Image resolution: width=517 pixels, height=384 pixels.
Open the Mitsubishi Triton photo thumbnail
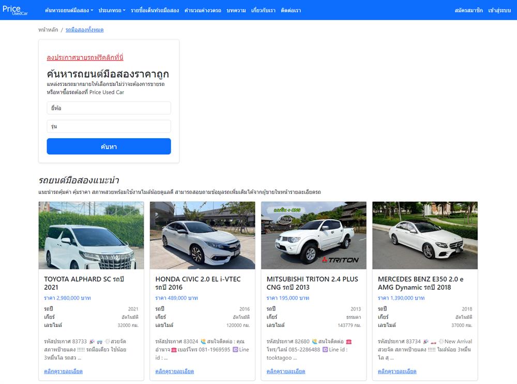(314, 235)
